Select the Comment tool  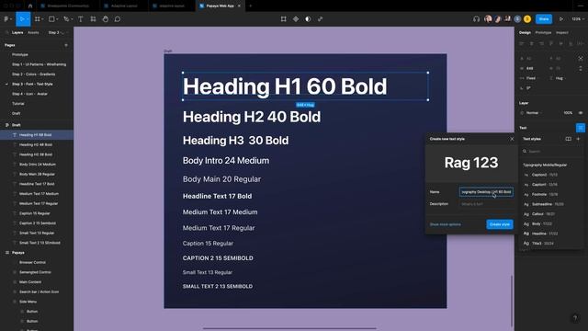(118, 19)
